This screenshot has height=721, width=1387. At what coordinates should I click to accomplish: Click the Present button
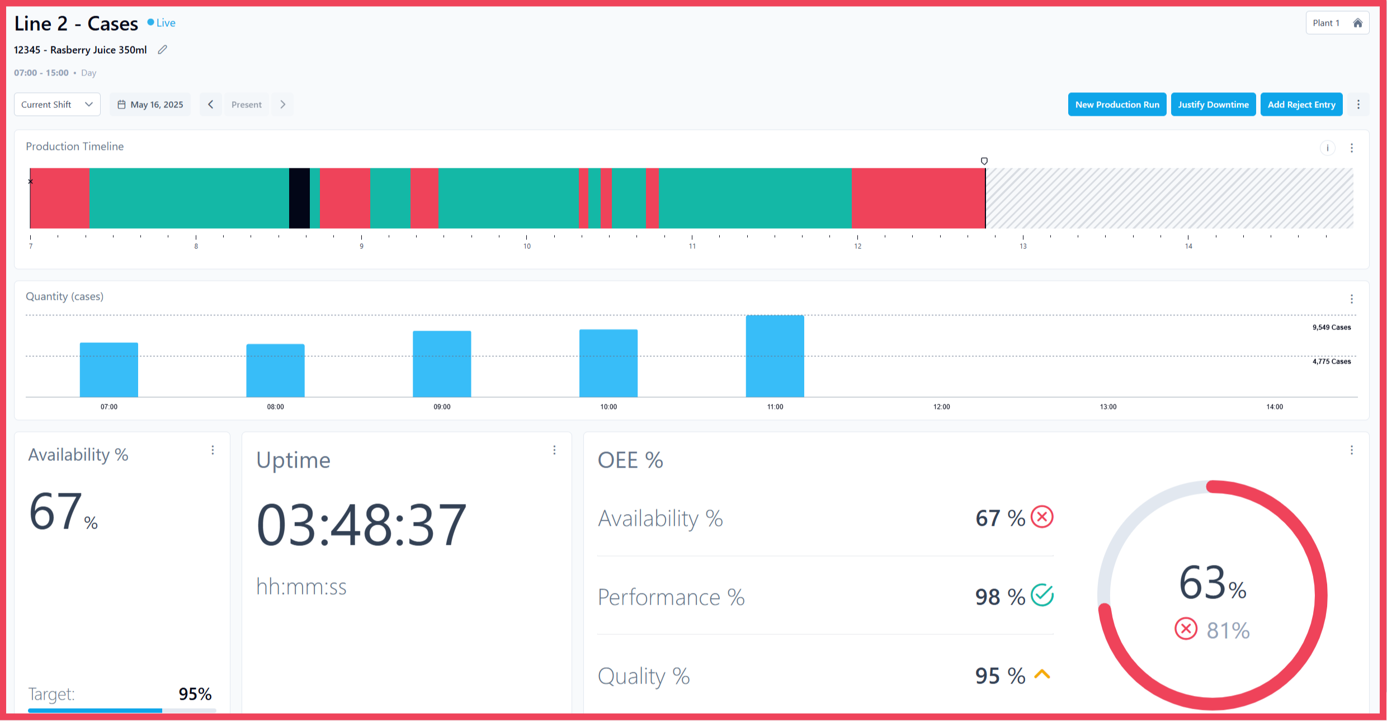click(x=247, y=105)
